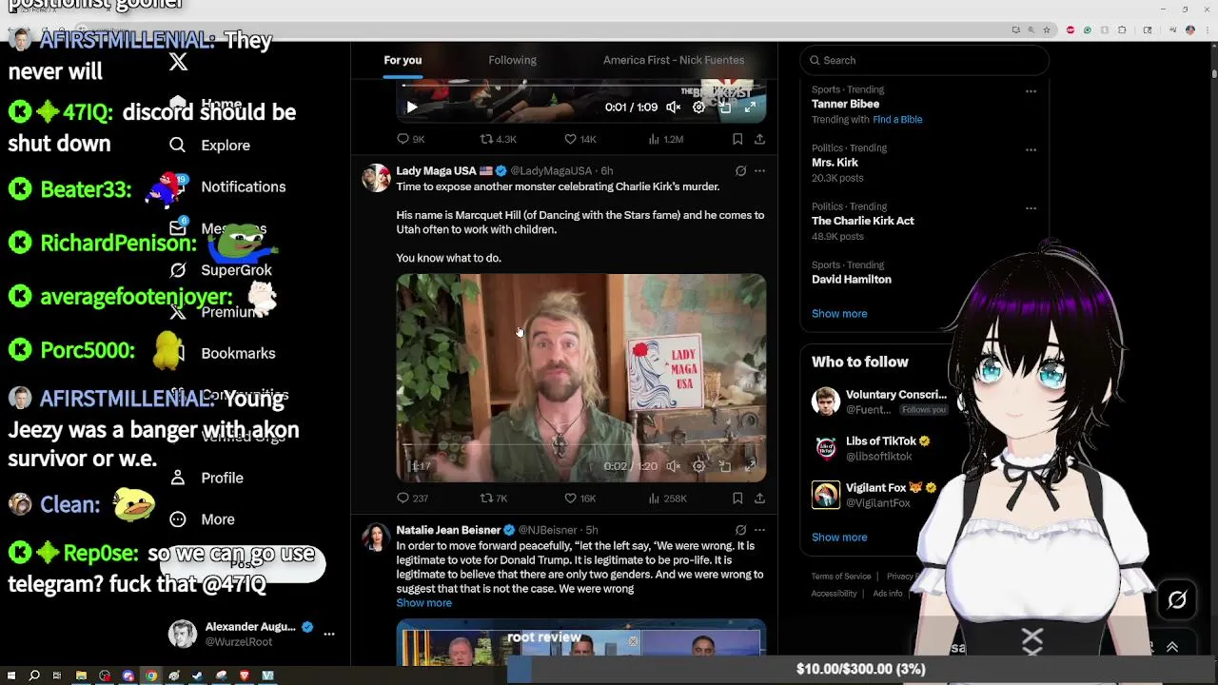Open settings gear on Lady Maga video
This screenshot has height=685, width=1218.
coord(699,466)
